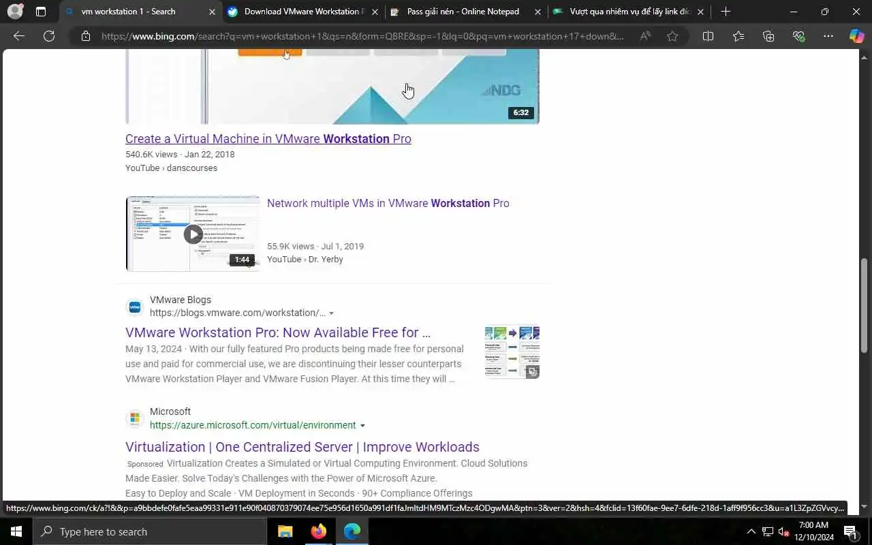Click the YouTube › danscourses source text

pos(171,168)
